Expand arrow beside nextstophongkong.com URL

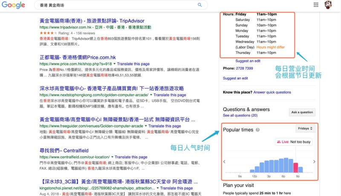(151, 95)
